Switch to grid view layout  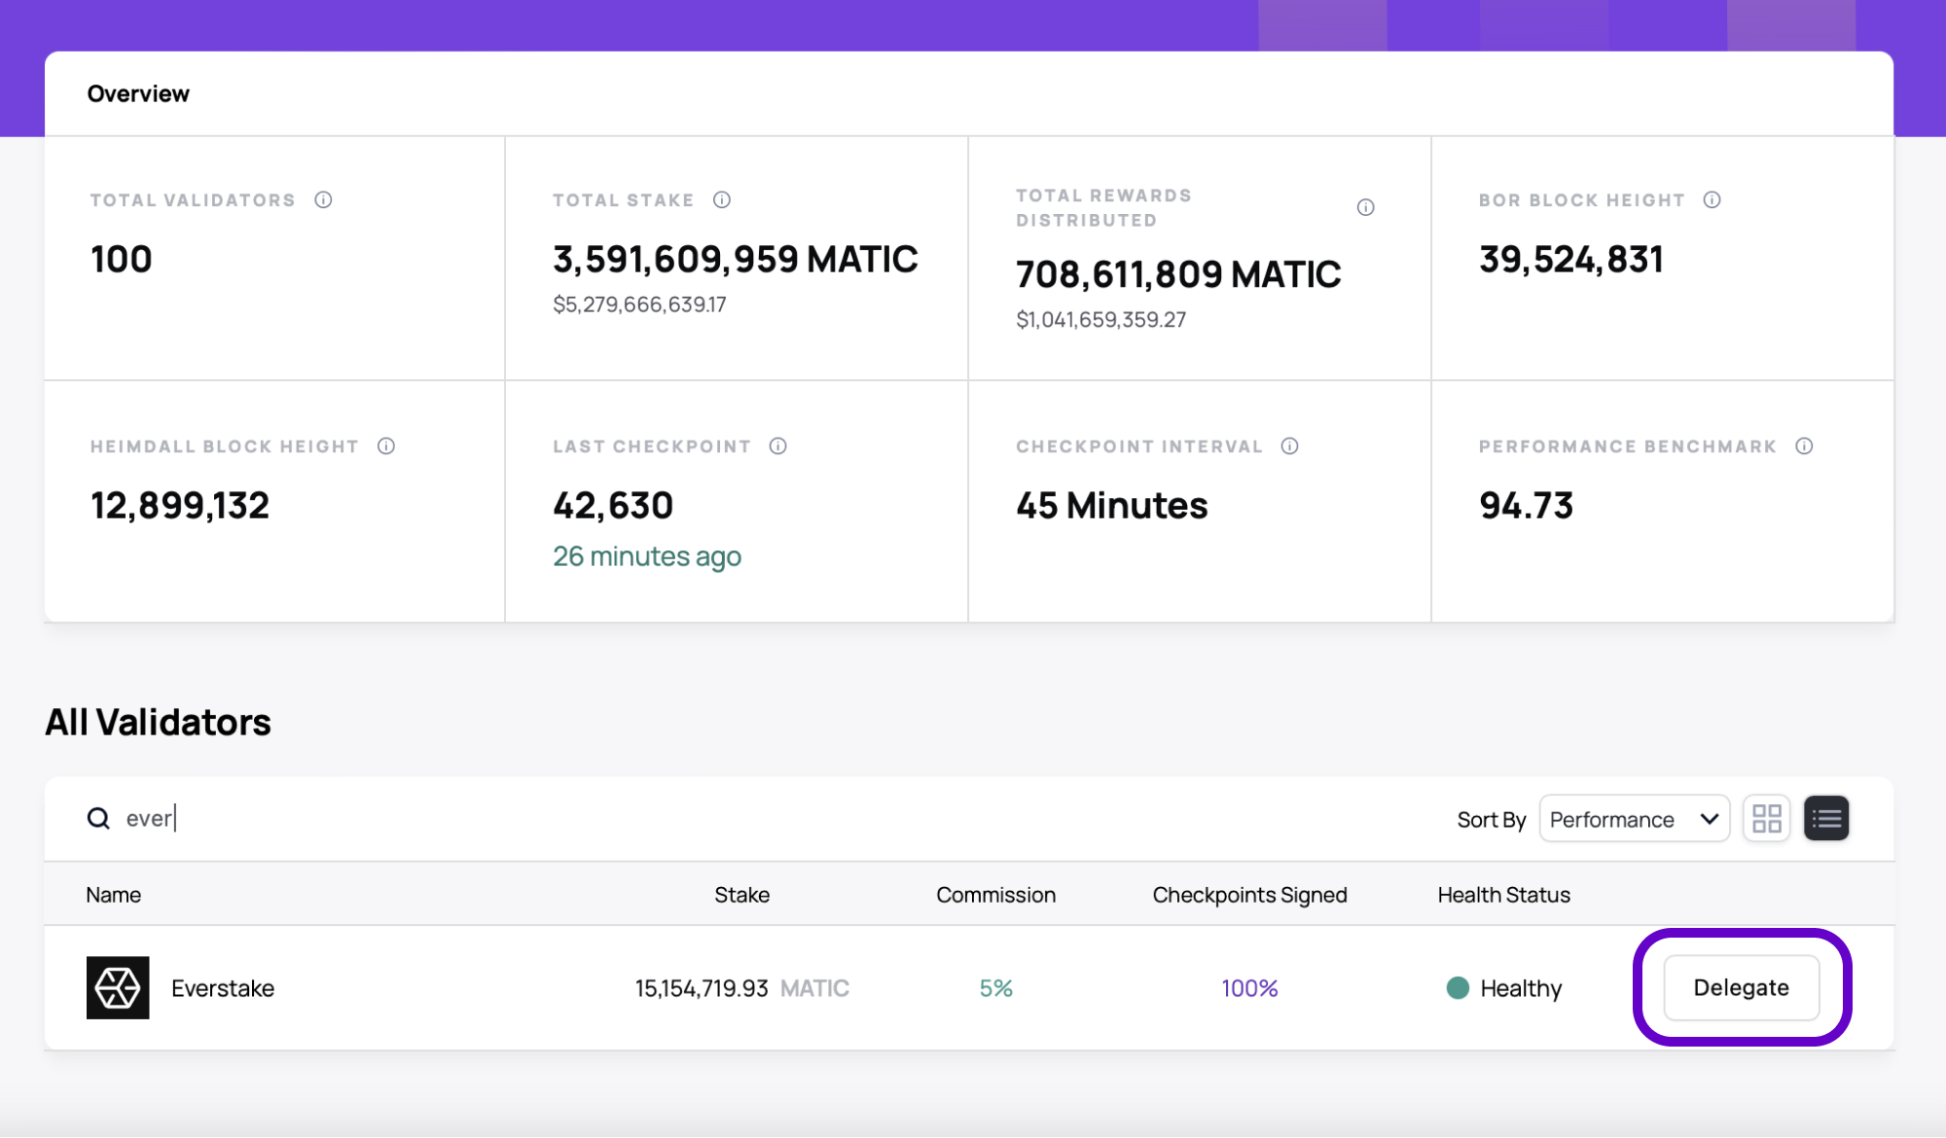(x=1767, y=819)
